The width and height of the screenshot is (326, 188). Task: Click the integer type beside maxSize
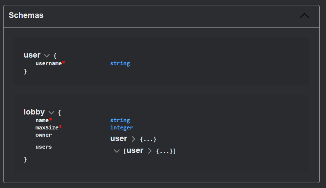pos(122,127)
